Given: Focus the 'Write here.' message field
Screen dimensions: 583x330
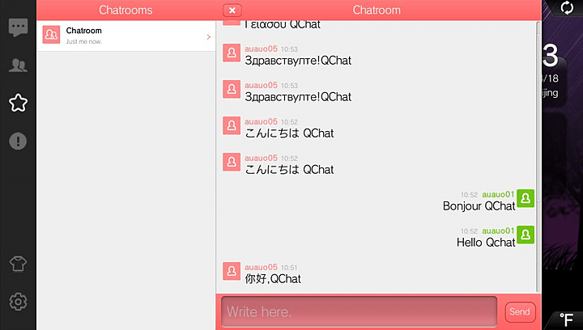Looking at the screenshot, I should point(359,311).
